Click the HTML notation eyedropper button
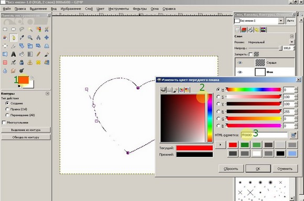This screenshot has width=304, height=201. click(294, 135)
